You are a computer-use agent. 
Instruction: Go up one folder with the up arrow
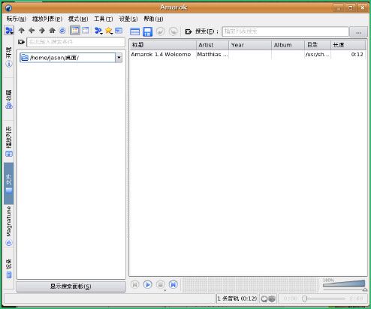(x=22, y=31)
